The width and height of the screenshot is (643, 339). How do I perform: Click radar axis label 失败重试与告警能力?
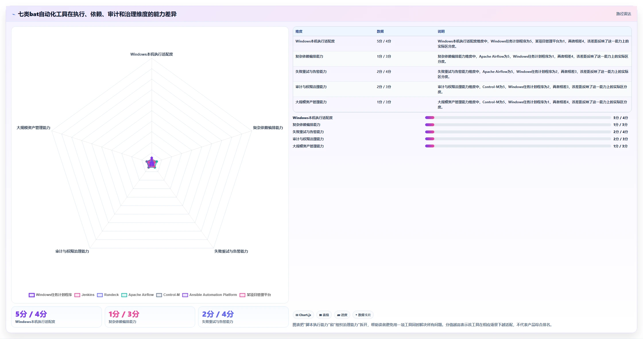(x=231, y=251)
